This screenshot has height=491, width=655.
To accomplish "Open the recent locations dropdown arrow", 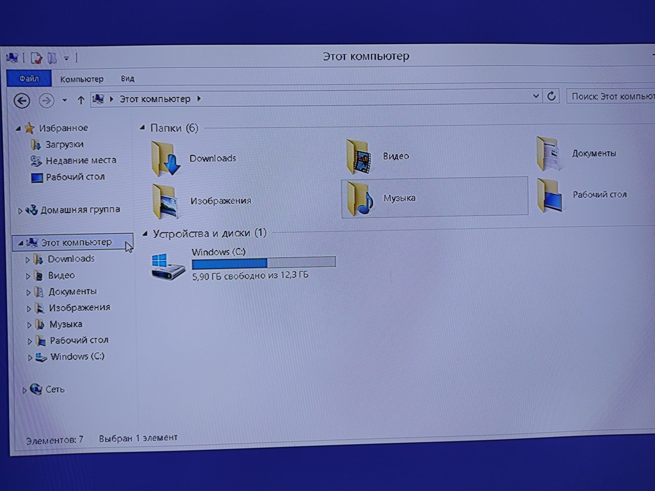I will tap(65, 100).
